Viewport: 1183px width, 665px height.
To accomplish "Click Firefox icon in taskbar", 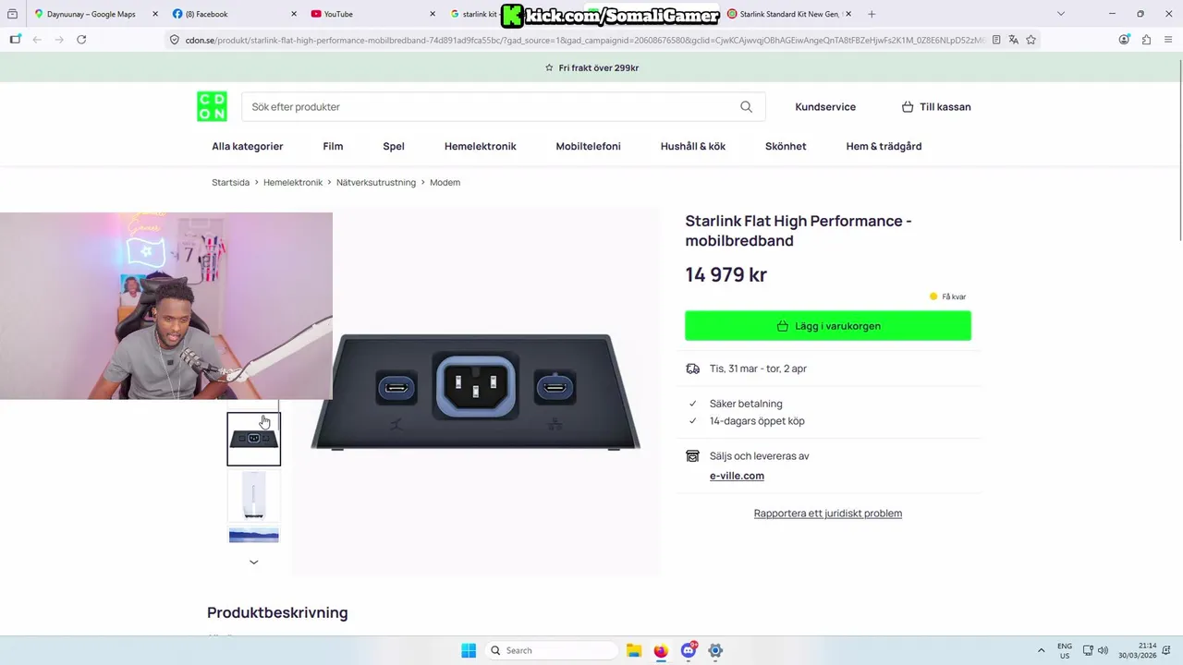I will (661, 650).
